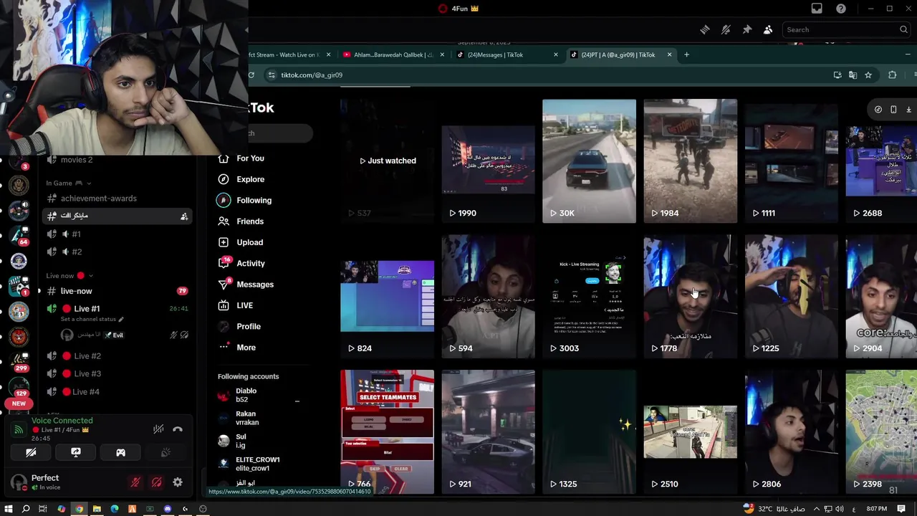
Task: Click the tiktok.com address bar
Action: pos(544,75)
